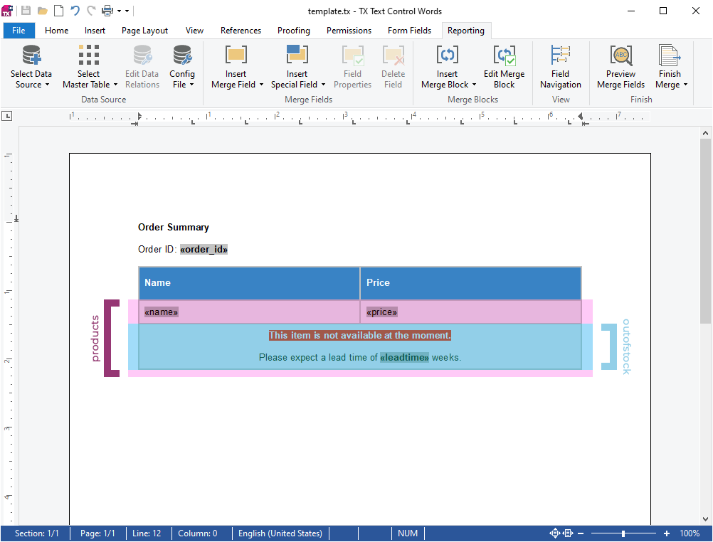
Task: Click the «order_id» merge field
Action: [204, 249]
